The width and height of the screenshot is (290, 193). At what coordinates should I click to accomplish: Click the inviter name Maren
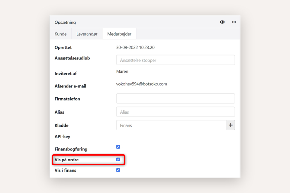click(x=122, y=71)
